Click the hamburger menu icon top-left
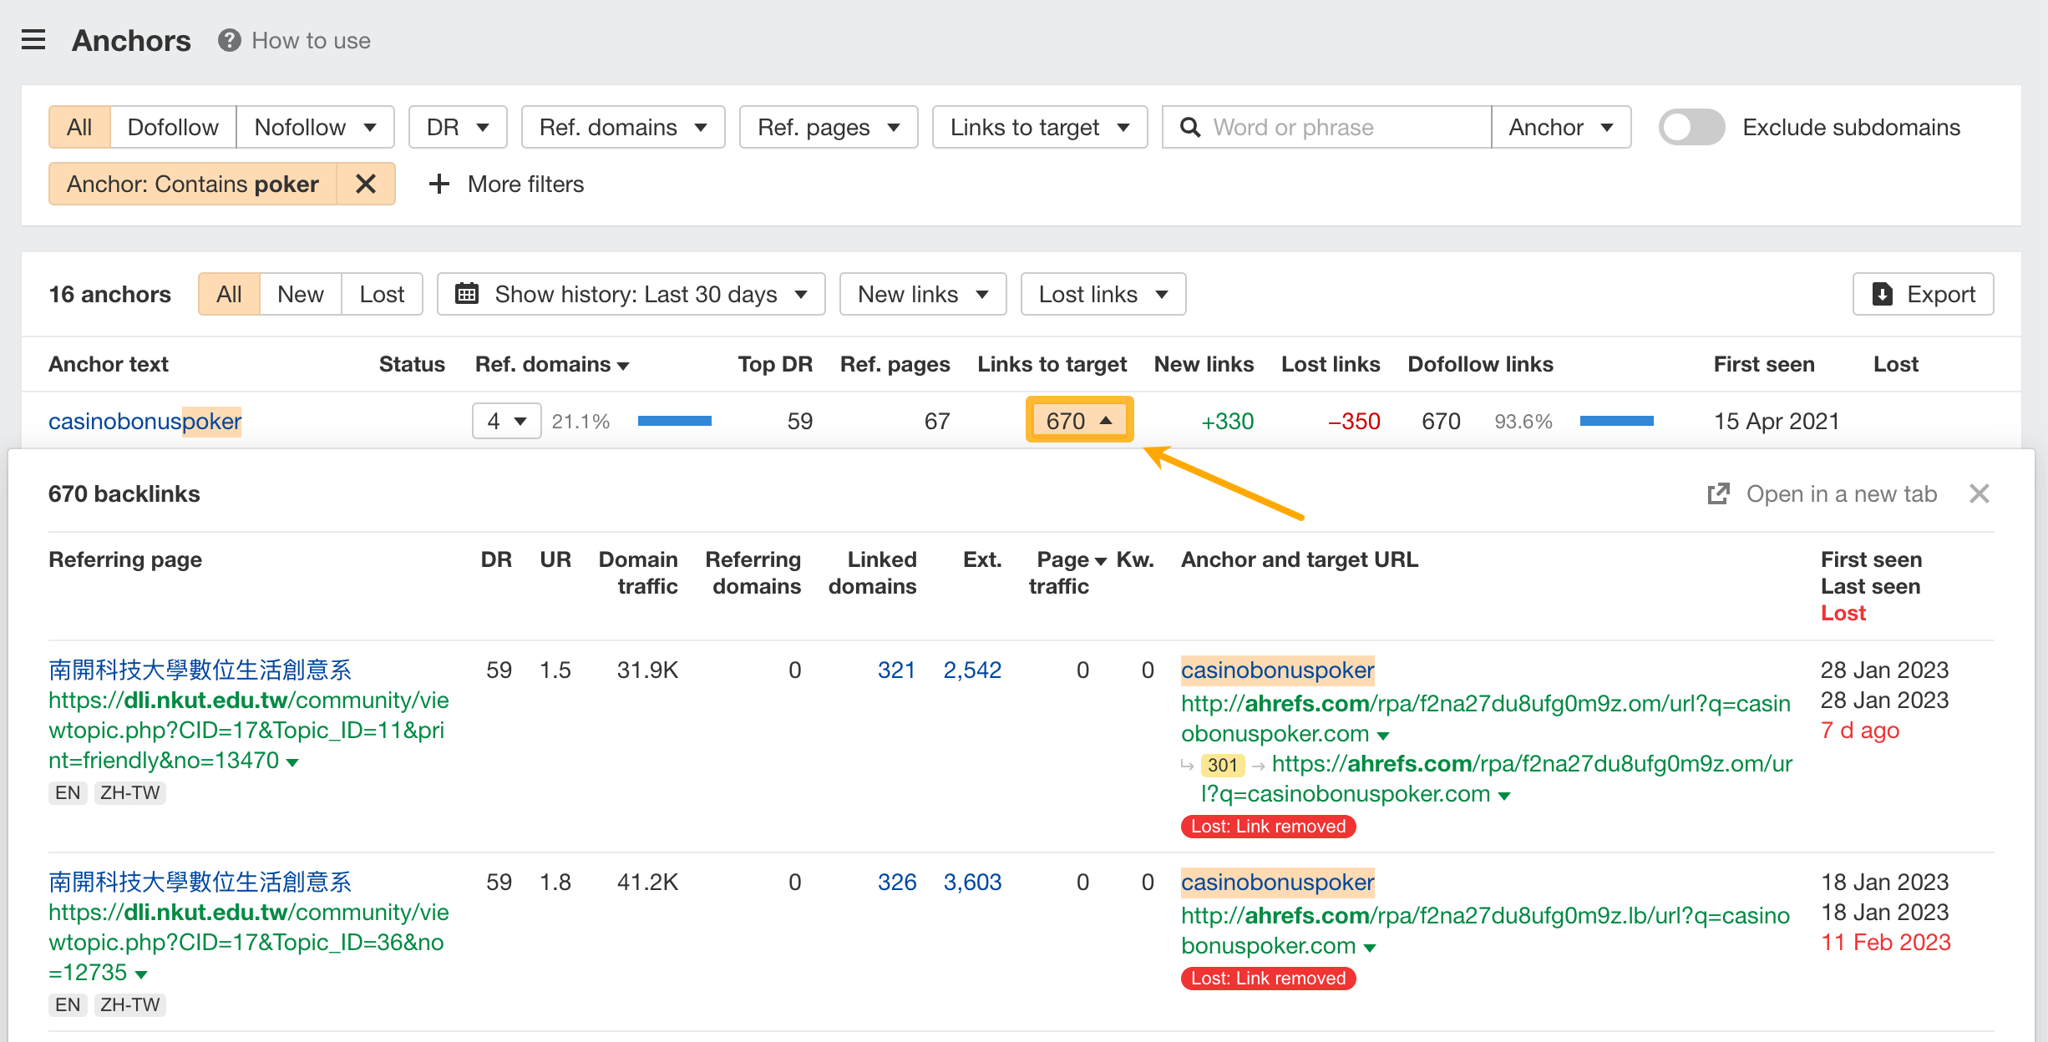2048x1042 pixels. (x=33, y=38)
